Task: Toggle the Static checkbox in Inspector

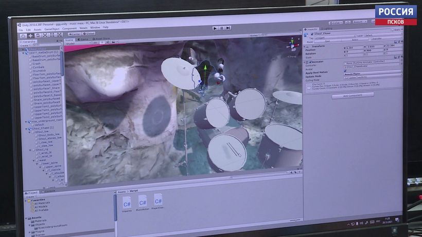Action: [x=392, y=30]
